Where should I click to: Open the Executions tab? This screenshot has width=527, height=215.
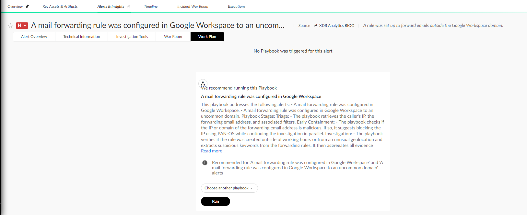[237, 6]
